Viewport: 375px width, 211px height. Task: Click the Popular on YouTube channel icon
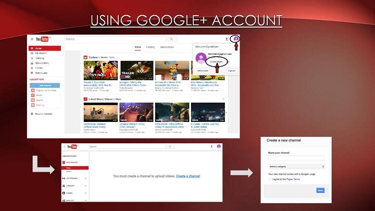tap(33, 91)
